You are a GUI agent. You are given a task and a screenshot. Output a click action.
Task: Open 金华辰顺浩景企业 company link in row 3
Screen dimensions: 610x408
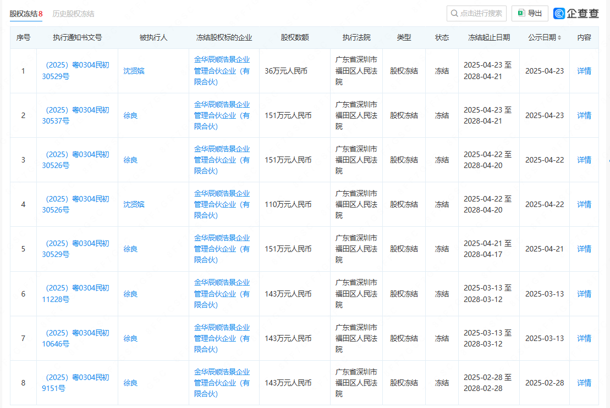click(x=222, y=160)
